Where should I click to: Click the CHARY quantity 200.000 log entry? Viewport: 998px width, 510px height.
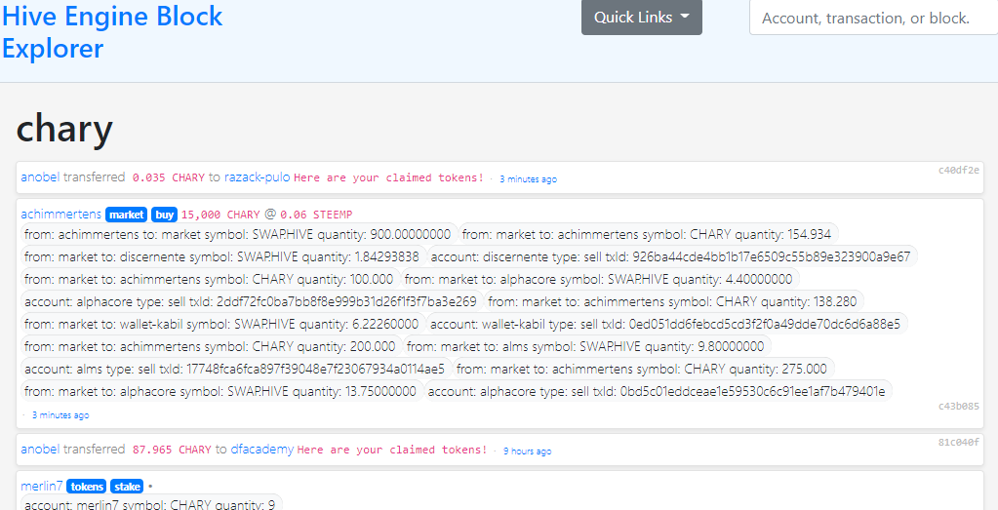click(212, 346)
